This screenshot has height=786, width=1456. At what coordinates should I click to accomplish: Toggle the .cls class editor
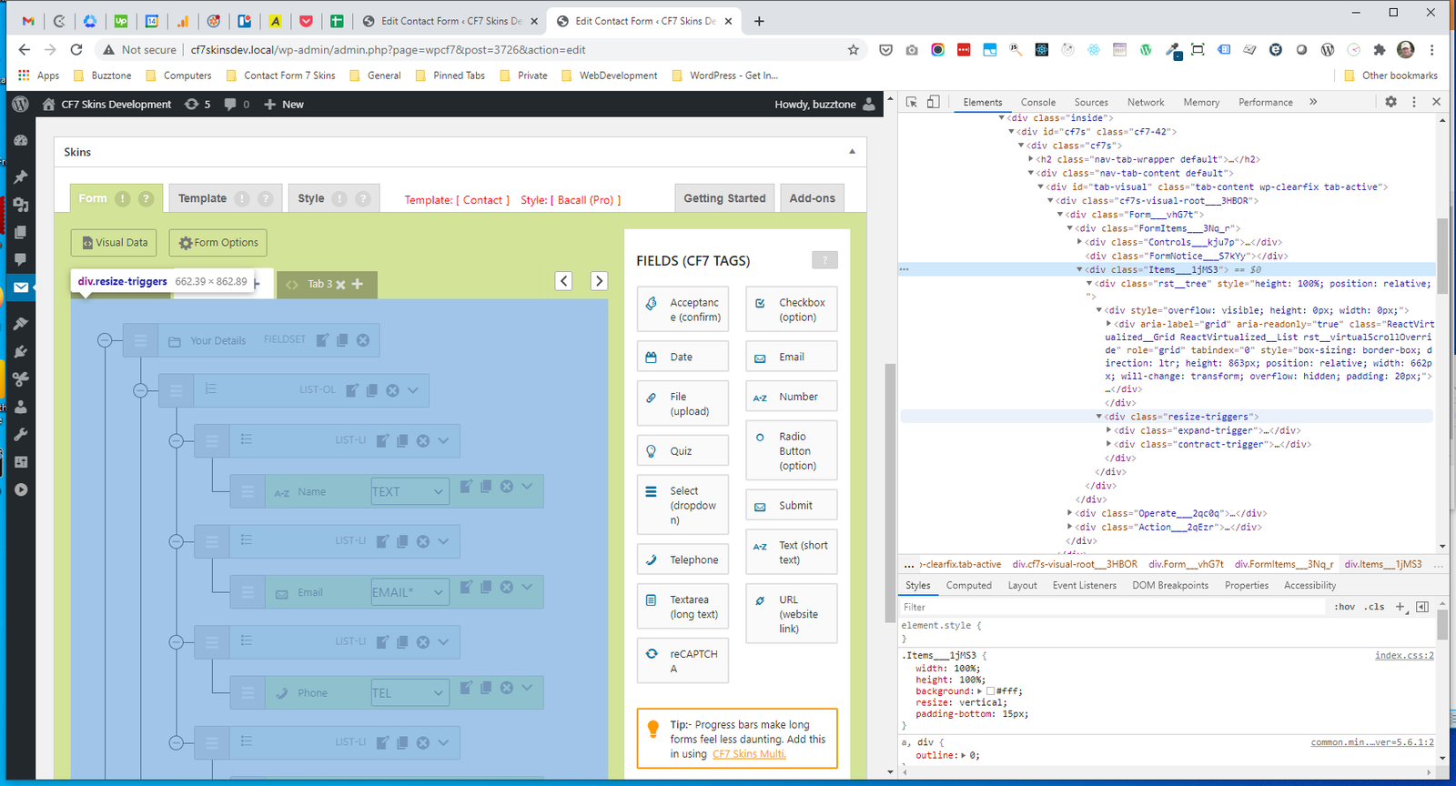click(x=1374, y=607)
